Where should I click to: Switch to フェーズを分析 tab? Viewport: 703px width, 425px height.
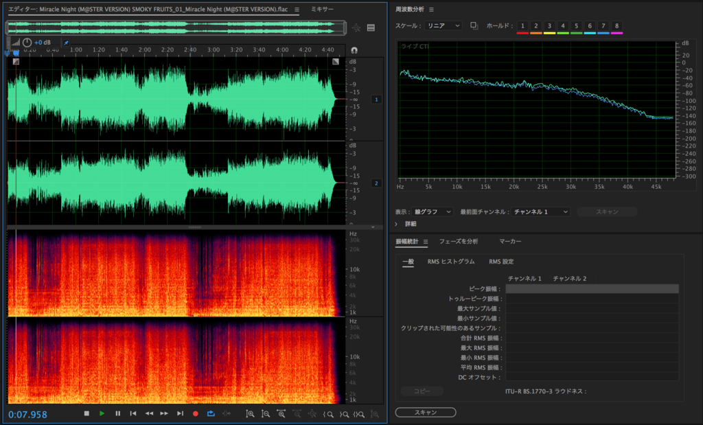tap(458, 241)
